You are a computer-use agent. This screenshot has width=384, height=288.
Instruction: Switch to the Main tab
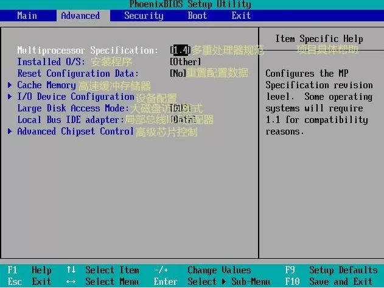point(27,16)
